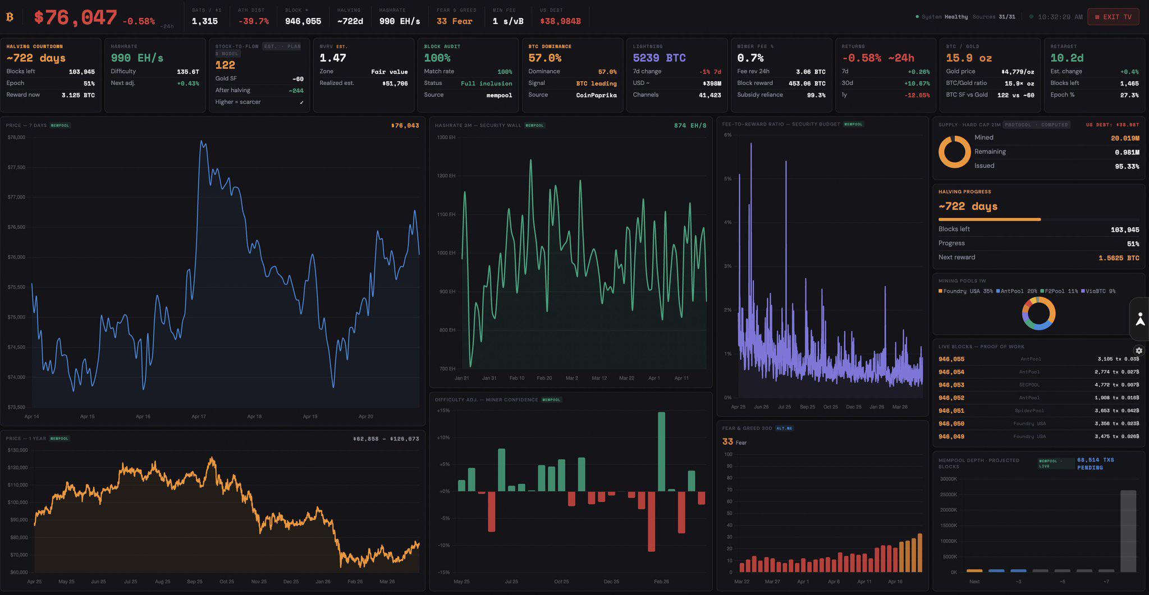Viewport: 1149px width, 595px height.
Task: Click the orange Bitcoin logo icon
Action: (10, 17)
